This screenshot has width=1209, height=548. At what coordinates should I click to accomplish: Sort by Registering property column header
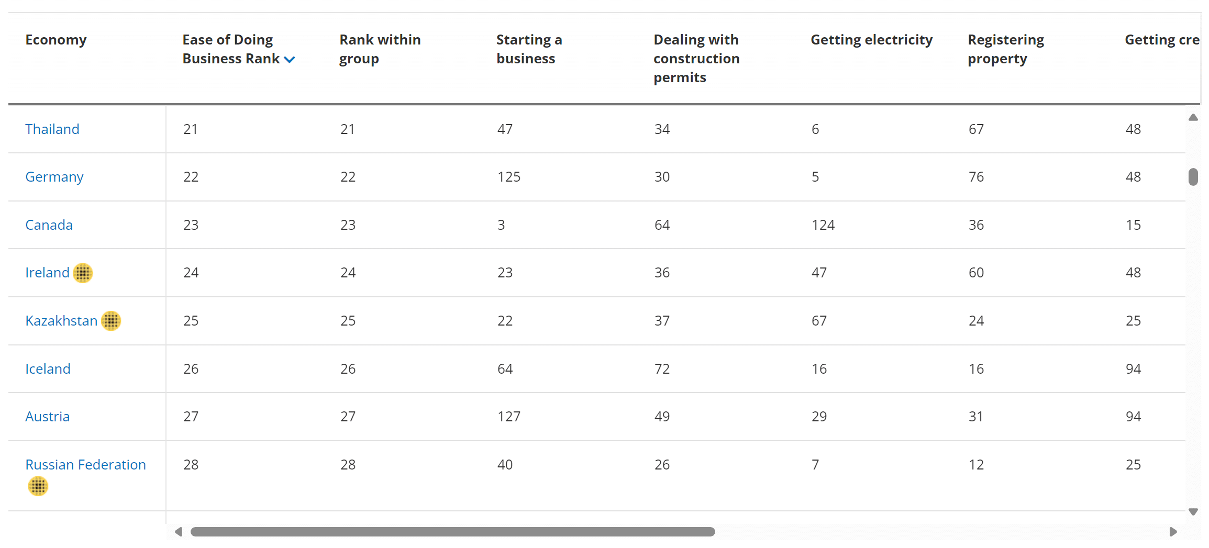point(1005,49)
